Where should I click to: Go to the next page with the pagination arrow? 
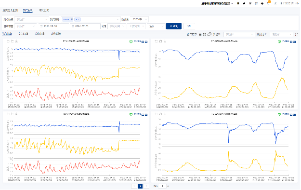[147, 186]
